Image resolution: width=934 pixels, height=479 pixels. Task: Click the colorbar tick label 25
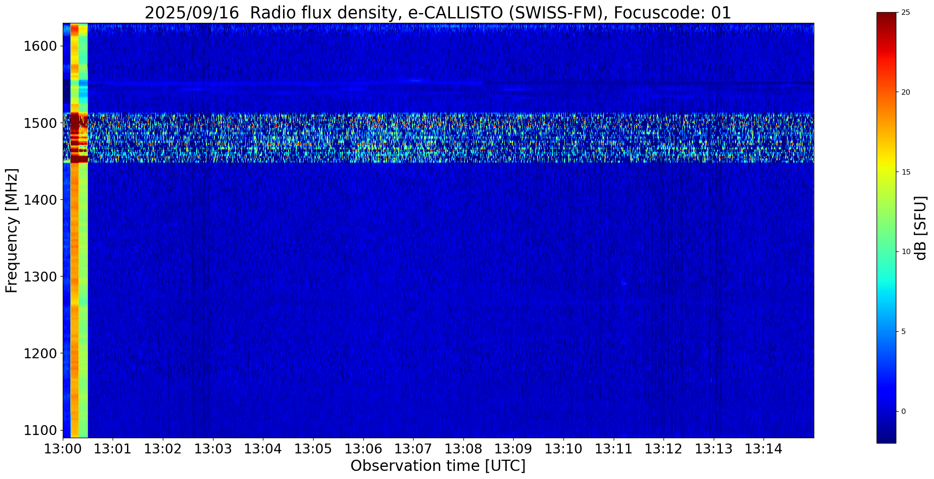pyautogui.click(x=906, y=13)
